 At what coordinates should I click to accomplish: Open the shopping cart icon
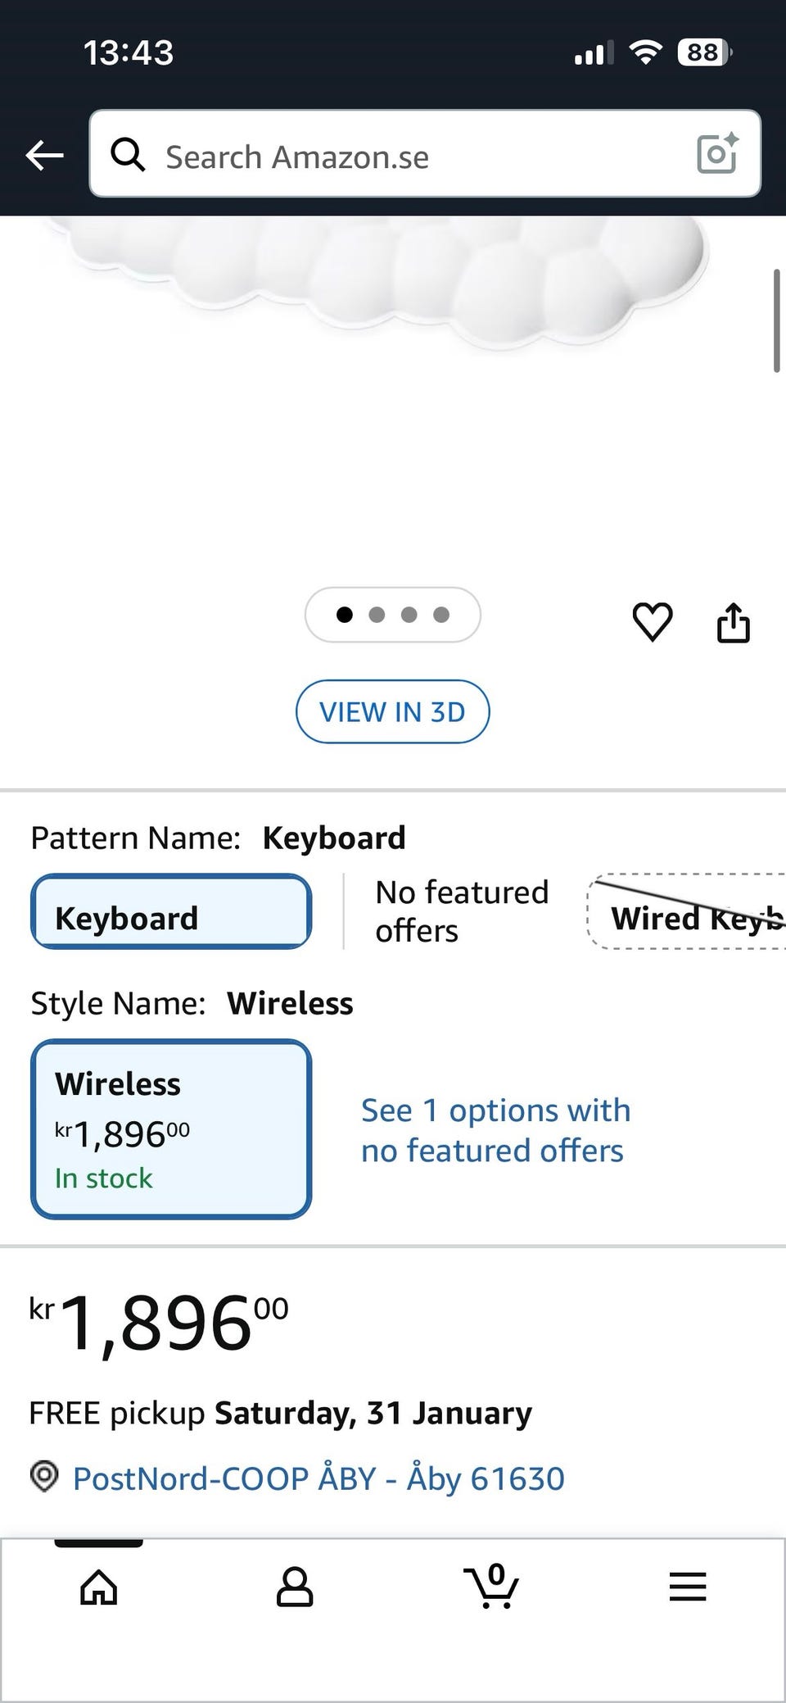click(x=491, y=1587)
